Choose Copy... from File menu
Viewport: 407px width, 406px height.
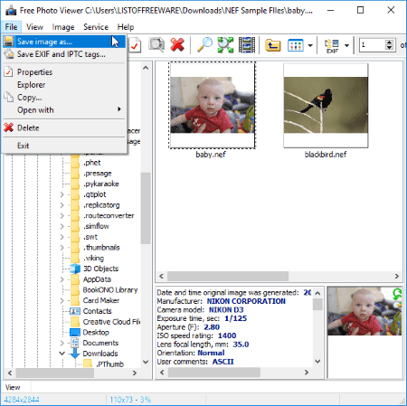[64, 98]
